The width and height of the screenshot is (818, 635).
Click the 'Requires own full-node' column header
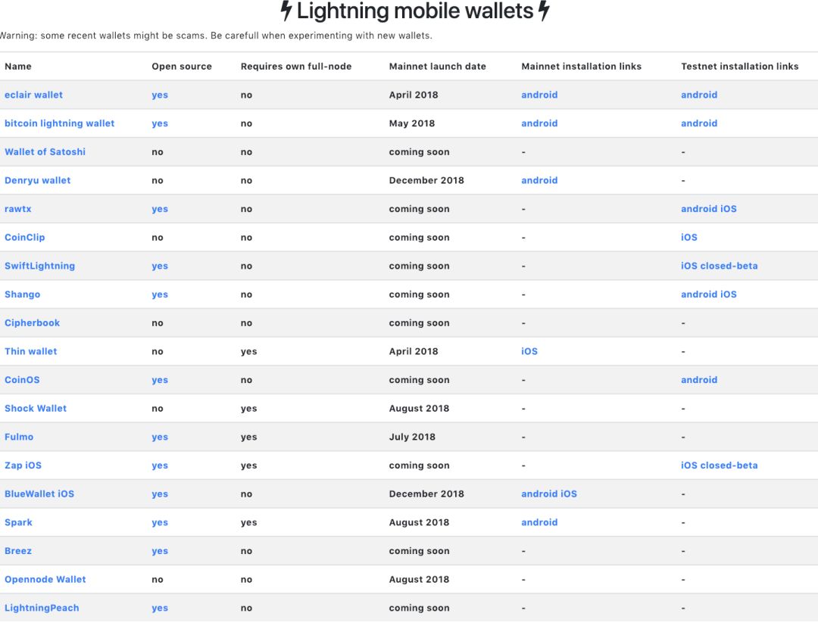[x=296, y=66]
